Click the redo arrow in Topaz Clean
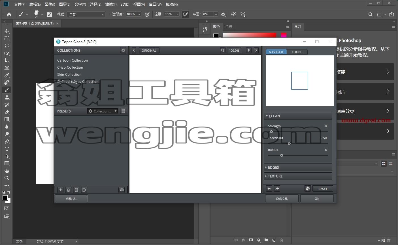 click(277, 189)
